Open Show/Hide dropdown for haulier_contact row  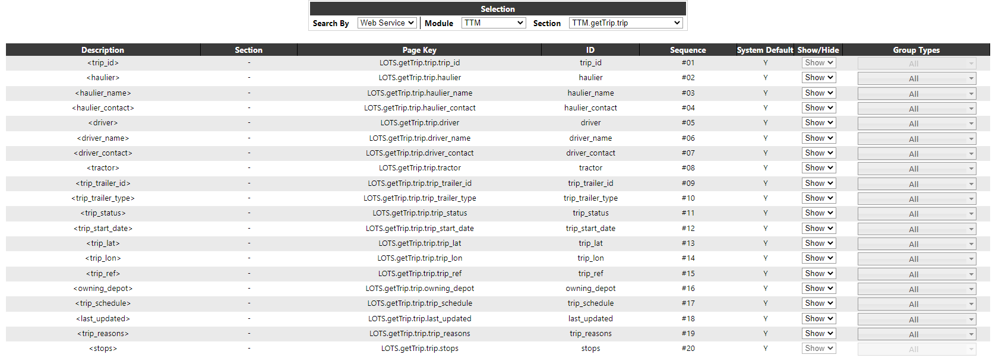coord(819,108)
